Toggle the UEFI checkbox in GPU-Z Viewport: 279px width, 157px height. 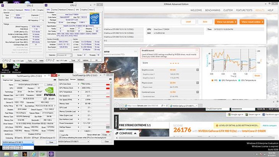[50, 98]
